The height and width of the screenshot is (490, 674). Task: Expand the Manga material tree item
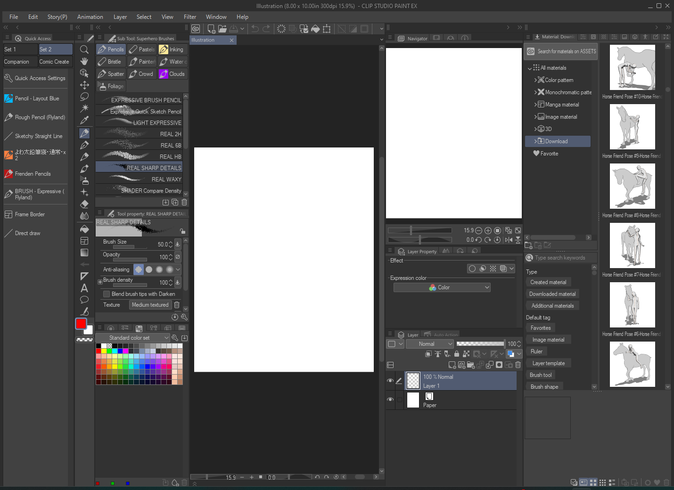pyautogui.click(x=535, y=105)
